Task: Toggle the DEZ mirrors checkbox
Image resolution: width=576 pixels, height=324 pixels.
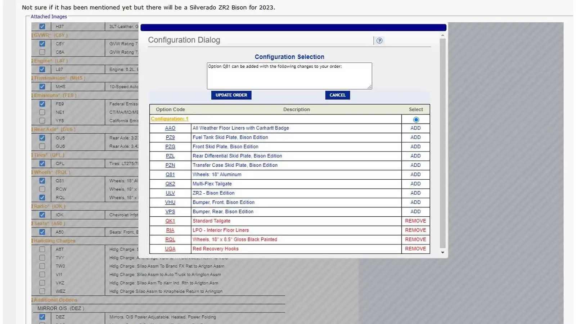Action: [x=42, y=317]
